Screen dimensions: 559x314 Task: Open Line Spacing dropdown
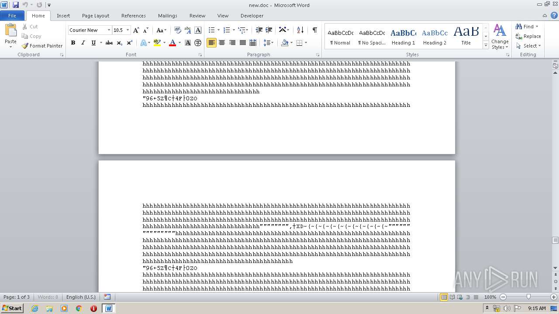click(x=268, y=43)
